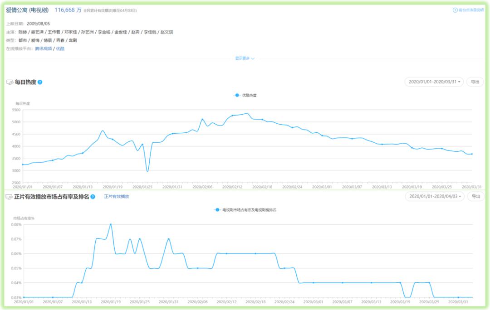Click cast member 李金铭
The width and height of the screenshot is (490, 310).
[104, 32]
